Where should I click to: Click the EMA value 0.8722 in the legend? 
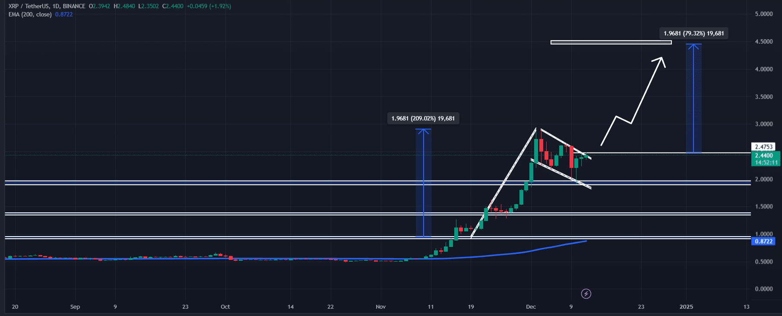[x=64, y=15]
